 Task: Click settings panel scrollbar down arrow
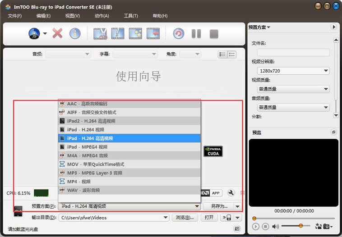pos(336,115)
